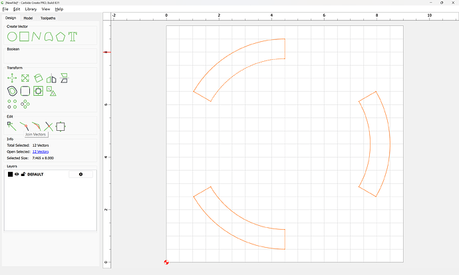Select the circle vector tool

click(x=11, y=37)
